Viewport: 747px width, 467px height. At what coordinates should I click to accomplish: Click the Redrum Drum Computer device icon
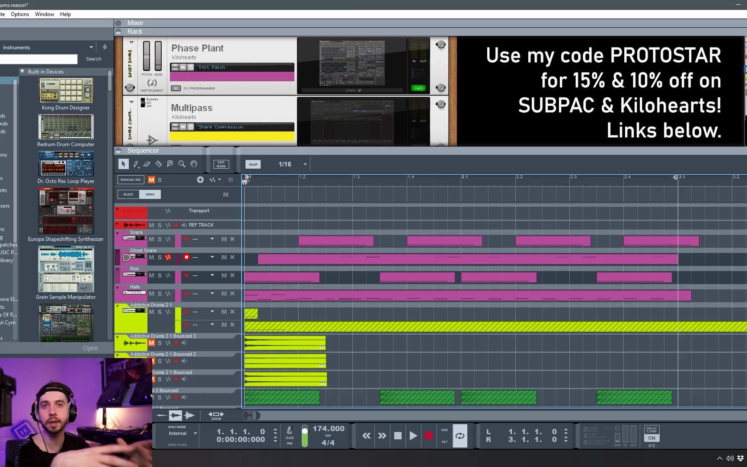(66, 127)
